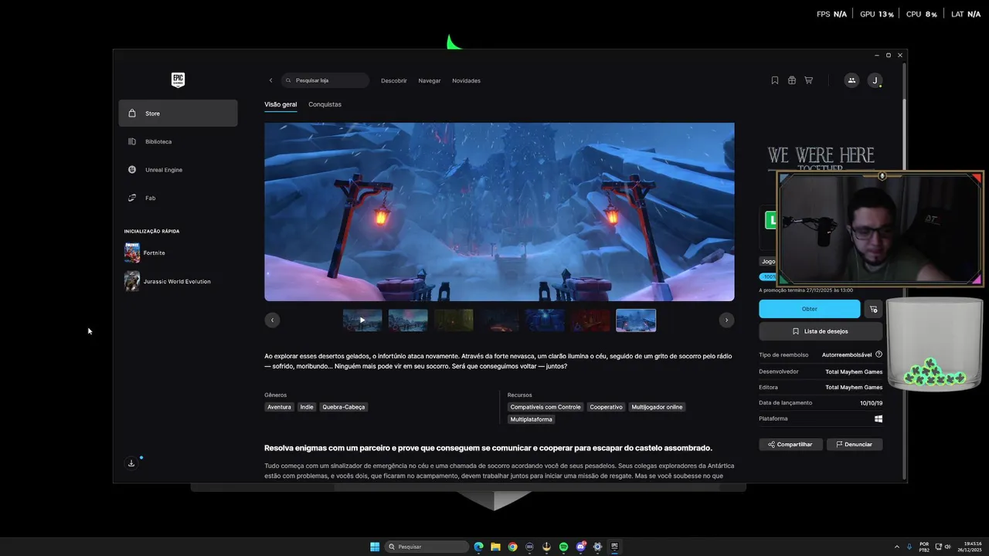This screenshot has height=556, width=989.
Task: Add game to cart via cart-plus icon
Action: pyautogui.click(x=873, y=309)
